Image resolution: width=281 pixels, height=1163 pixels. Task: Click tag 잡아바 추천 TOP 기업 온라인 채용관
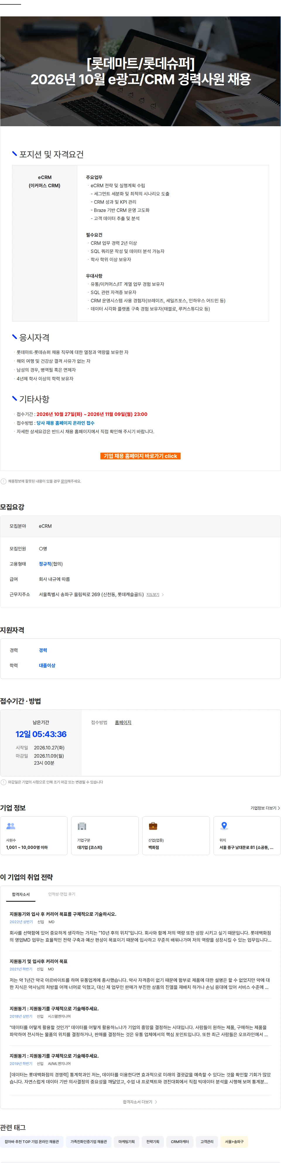point(32,1142)
